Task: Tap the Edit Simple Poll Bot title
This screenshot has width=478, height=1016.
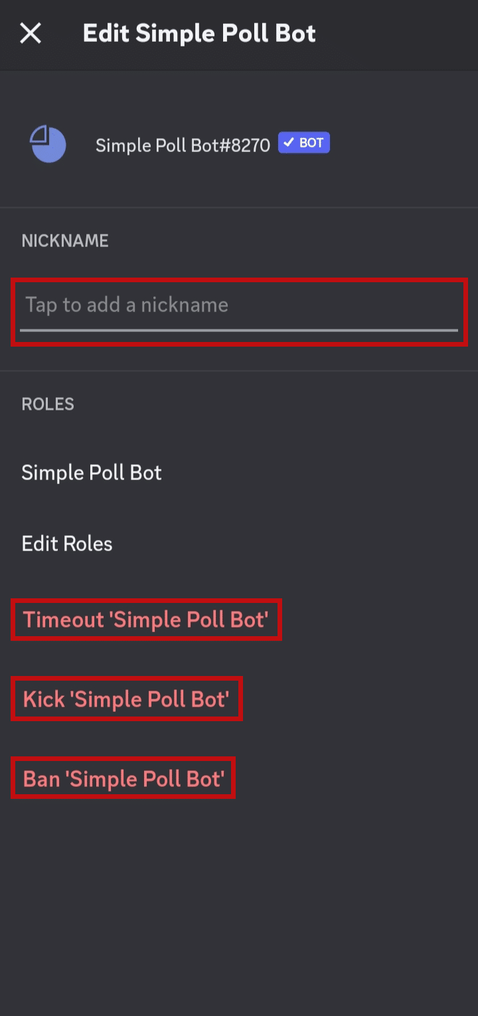Action: coord(199,33)
